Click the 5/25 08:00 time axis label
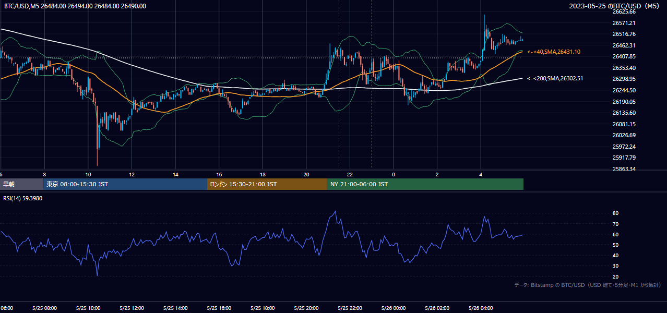667x313 pixels. (x=44, y=308)
